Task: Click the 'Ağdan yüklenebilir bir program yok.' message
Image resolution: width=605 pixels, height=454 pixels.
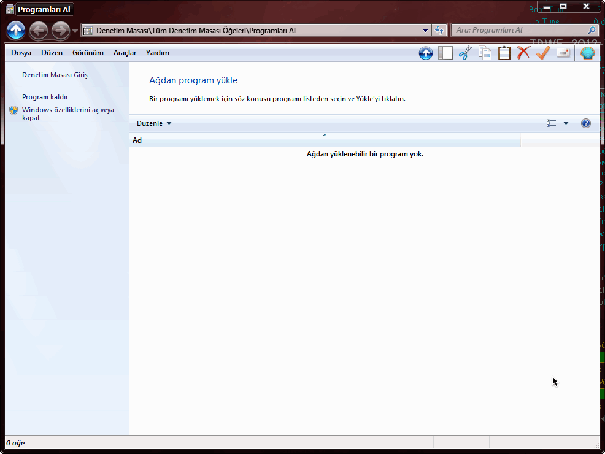Action: [365, 154]
